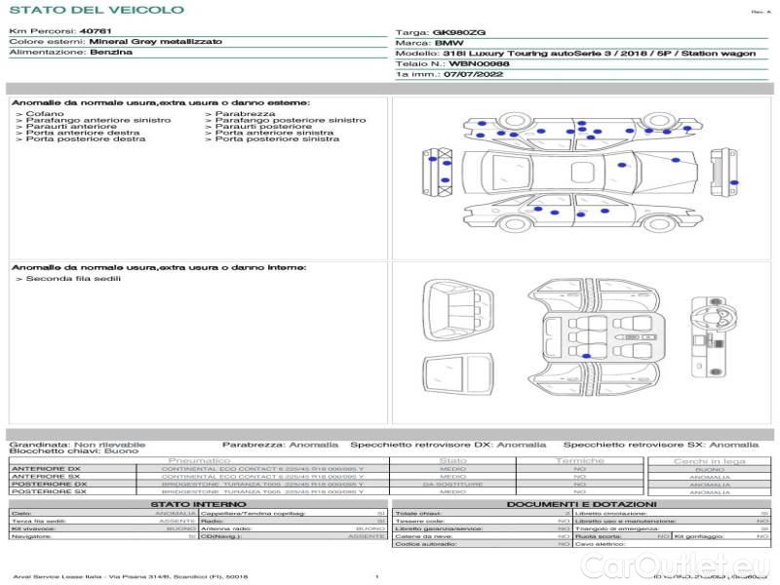Click the Cofano anomaly entry
The image size is (780, 585).
[46, 114]
